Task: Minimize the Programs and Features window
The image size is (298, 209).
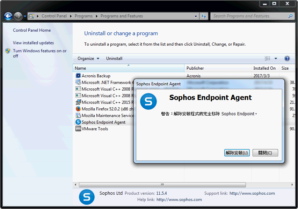Action: 265,3
